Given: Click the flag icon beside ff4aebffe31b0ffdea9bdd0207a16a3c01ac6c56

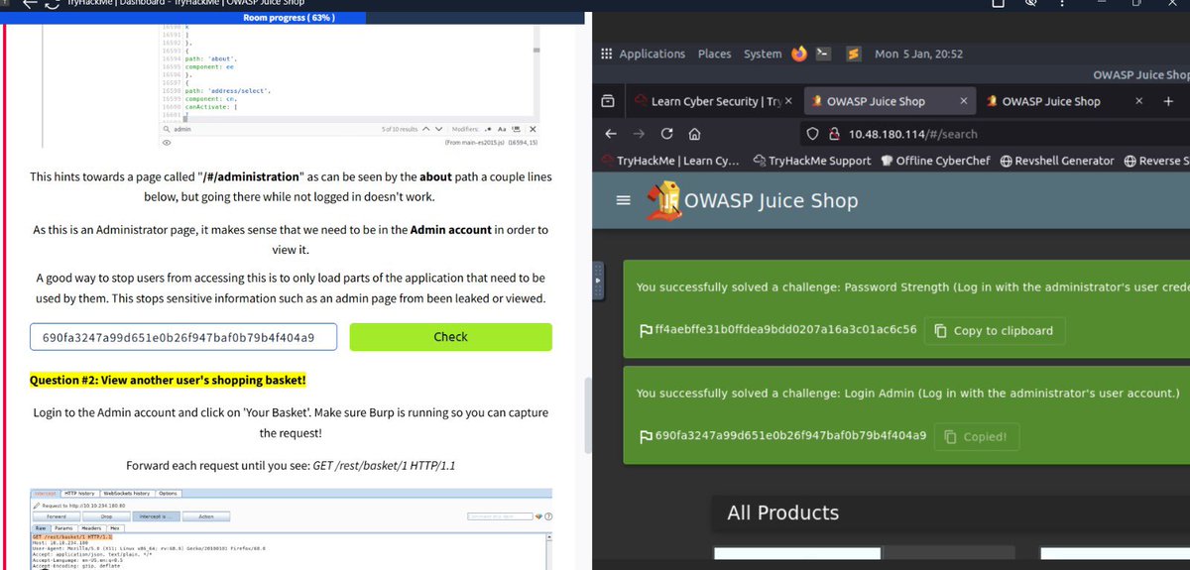Looking at the screenshot, I should tap(646, 330).
